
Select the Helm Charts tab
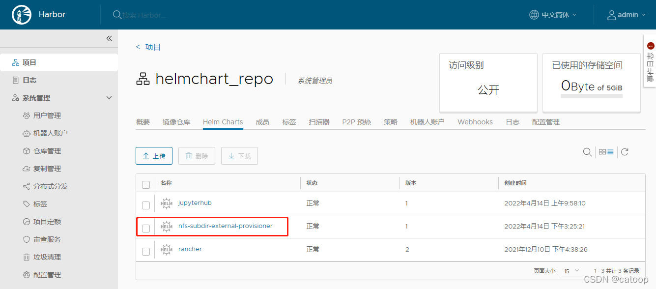(223, 122)
